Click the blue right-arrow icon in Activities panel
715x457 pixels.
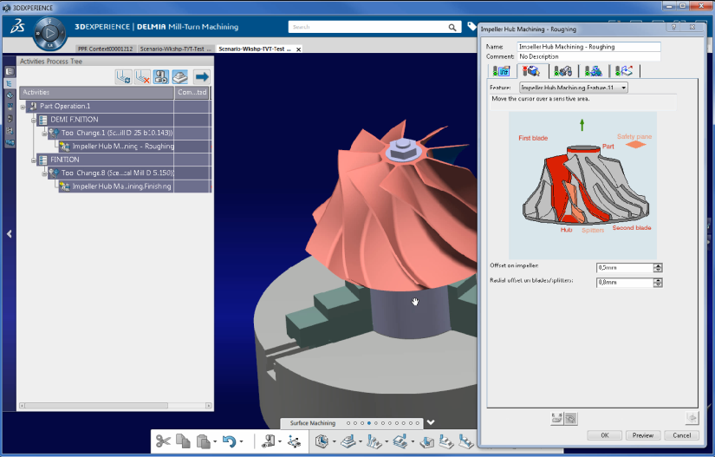[201, 77]
